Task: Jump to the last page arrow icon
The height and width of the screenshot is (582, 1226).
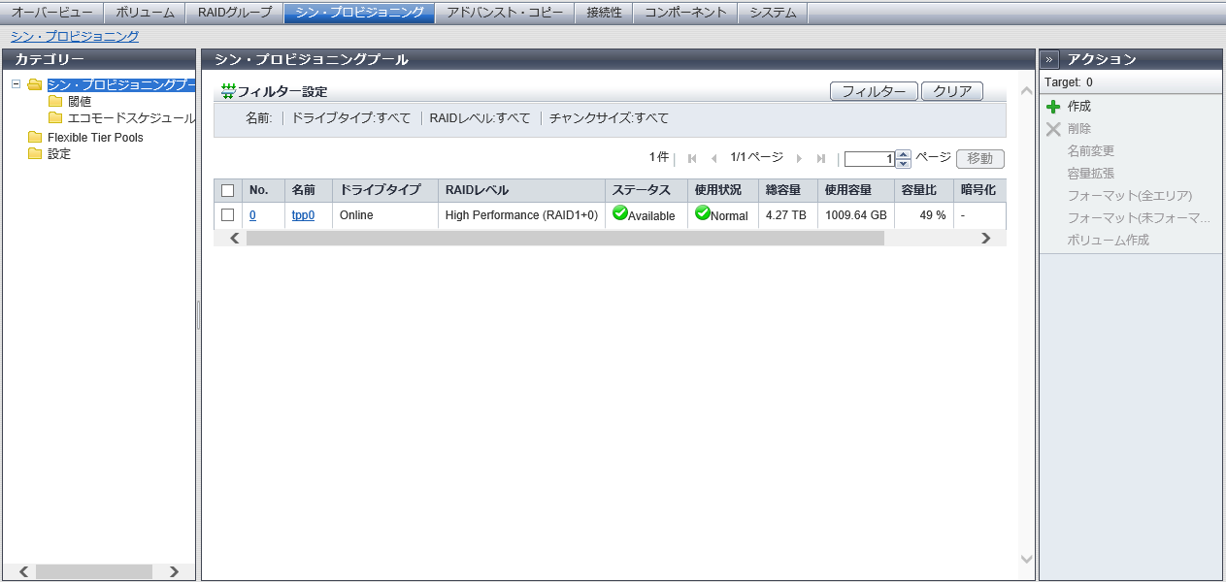Action: pyautogui.click(x=821, y=158)
